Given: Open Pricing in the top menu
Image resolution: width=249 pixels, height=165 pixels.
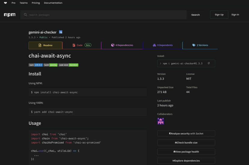Looking at the screenshot, I should coord(36,3).
